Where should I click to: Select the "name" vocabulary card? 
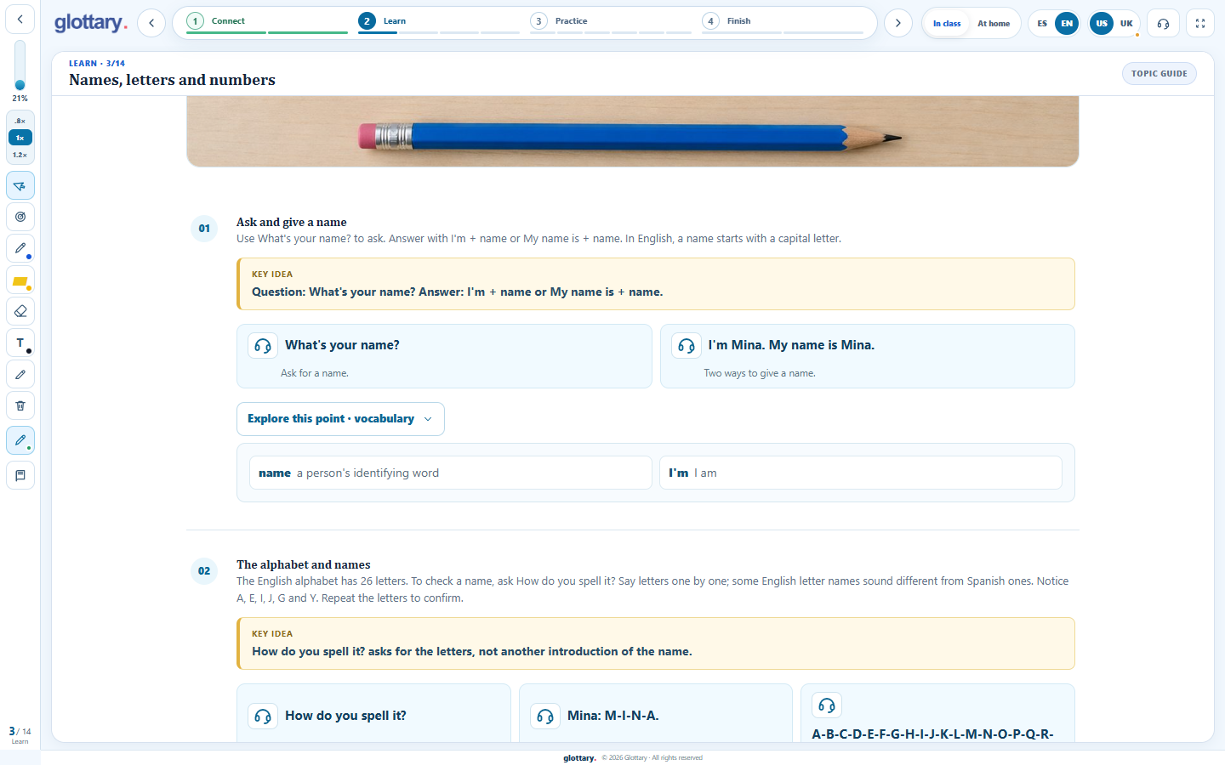[451, 473]
